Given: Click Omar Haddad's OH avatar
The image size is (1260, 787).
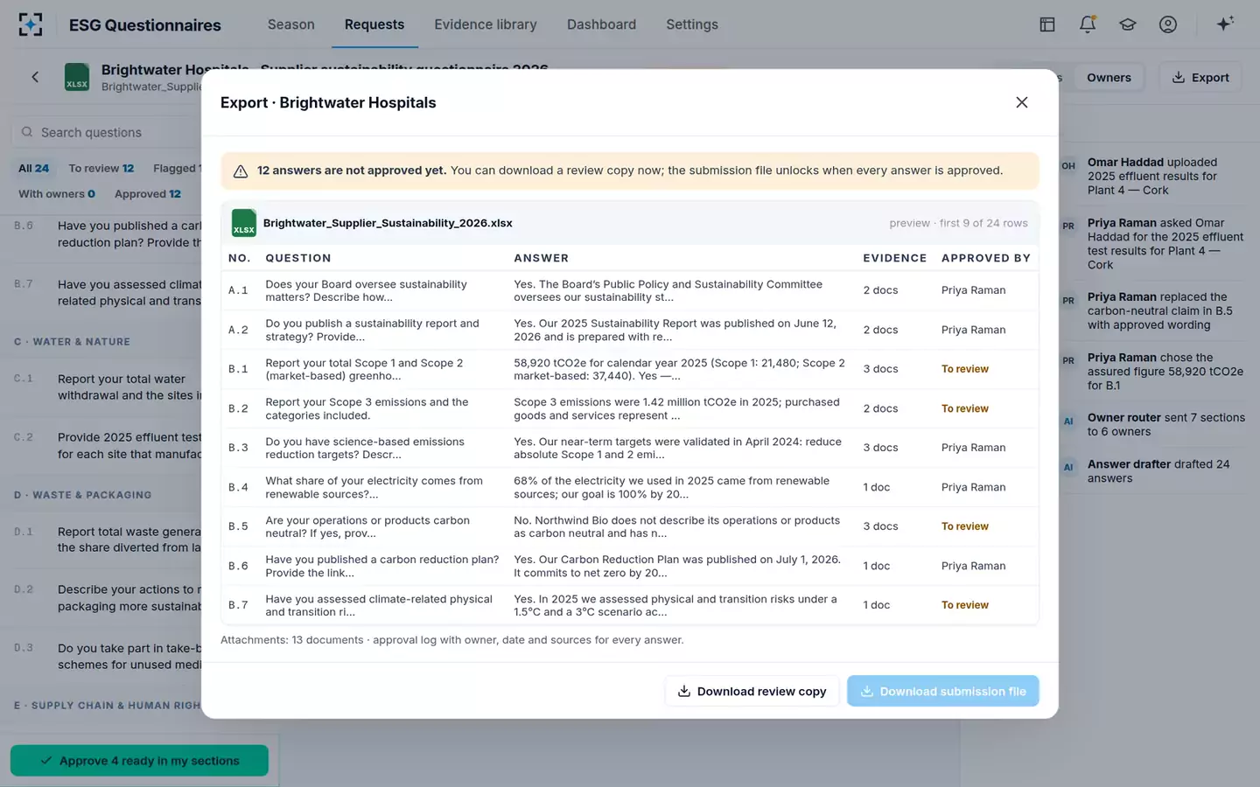Looking at the screenshot, I should [1068, 166].
